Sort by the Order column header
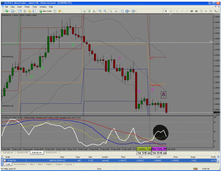221x171 pixels. 15,157
